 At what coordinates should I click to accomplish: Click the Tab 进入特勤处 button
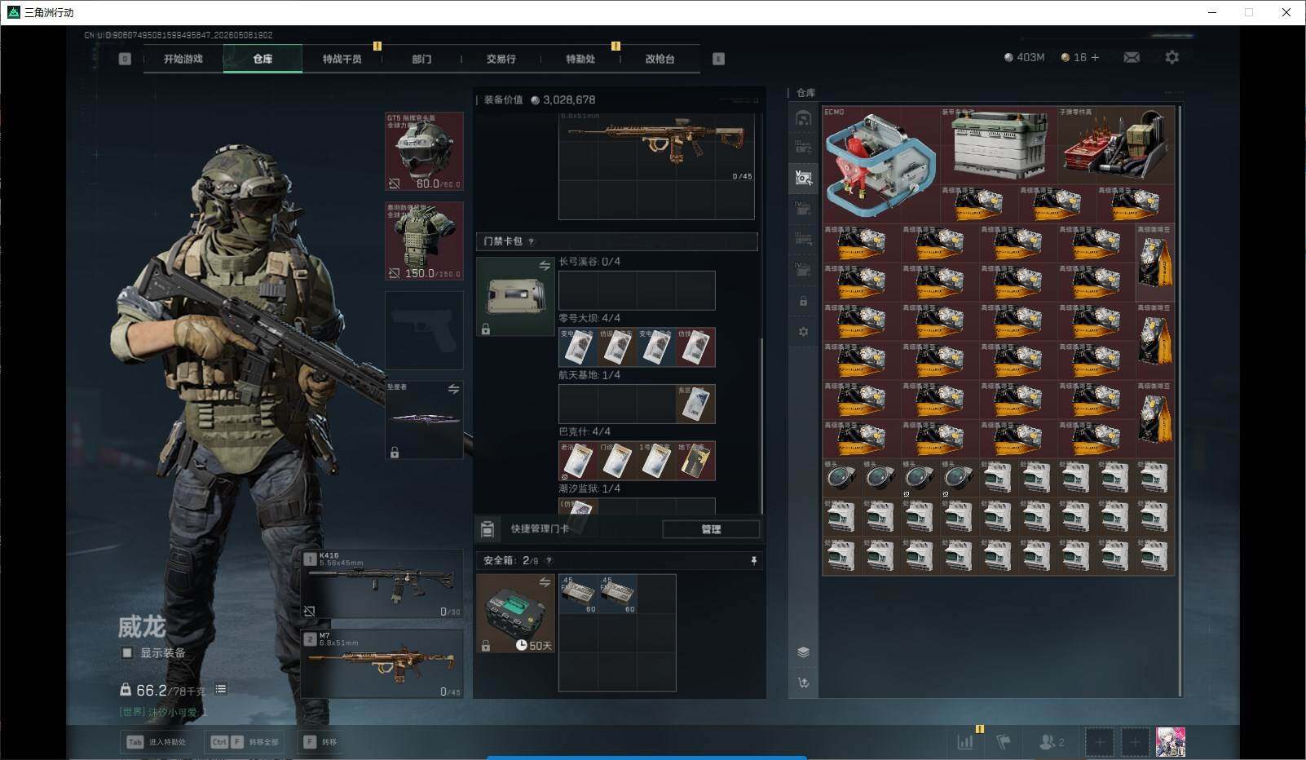click(x=155, y=742)
